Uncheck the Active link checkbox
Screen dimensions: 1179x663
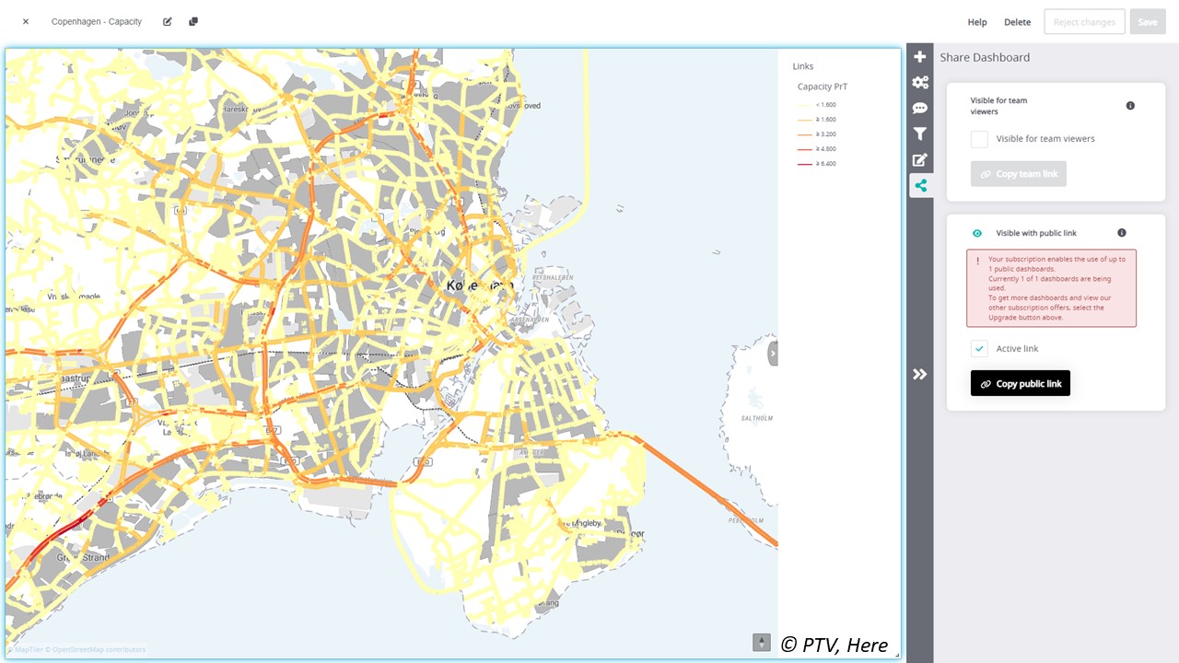click(x=979, y=348)
